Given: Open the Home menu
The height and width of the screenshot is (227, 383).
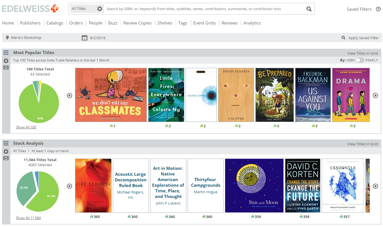Looking at the screenshot, I should [x=8, y=23].
